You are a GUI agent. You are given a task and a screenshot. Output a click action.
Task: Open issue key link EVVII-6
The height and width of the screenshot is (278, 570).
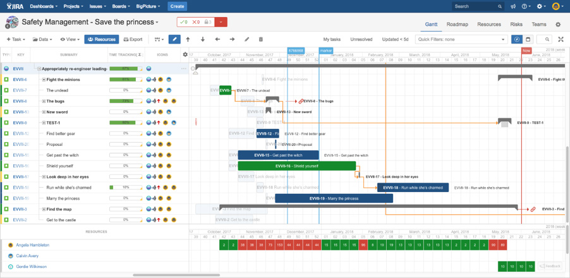20,79
